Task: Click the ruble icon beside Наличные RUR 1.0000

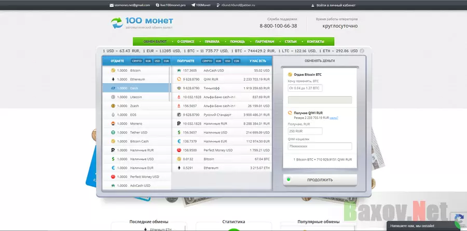Action: coord(113,150)
